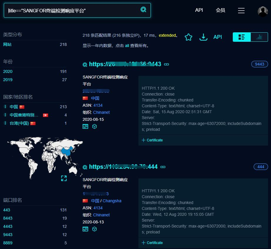271x249 pixels.
Task: Click the user avatar profile picture
Action: [x=262, y=11]
